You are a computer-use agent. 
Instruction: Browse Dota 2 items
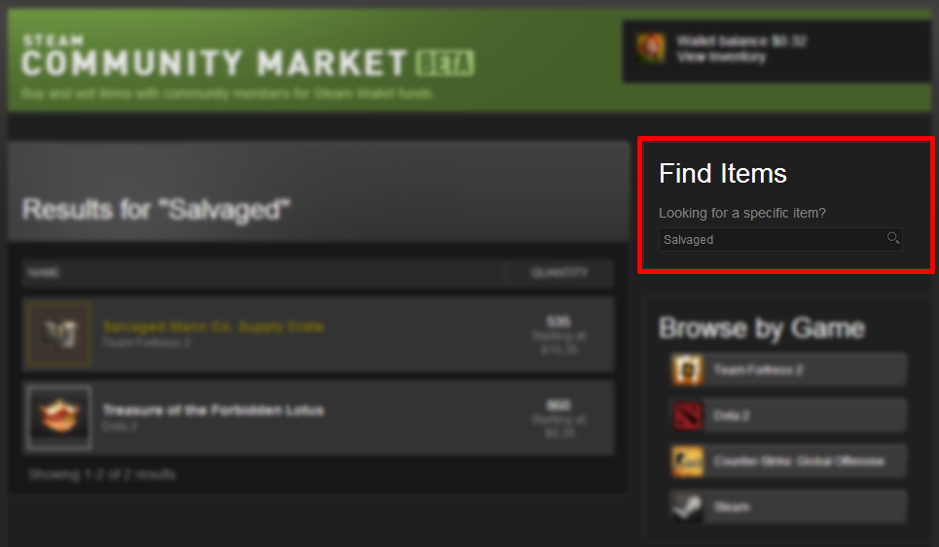[789, 416]
